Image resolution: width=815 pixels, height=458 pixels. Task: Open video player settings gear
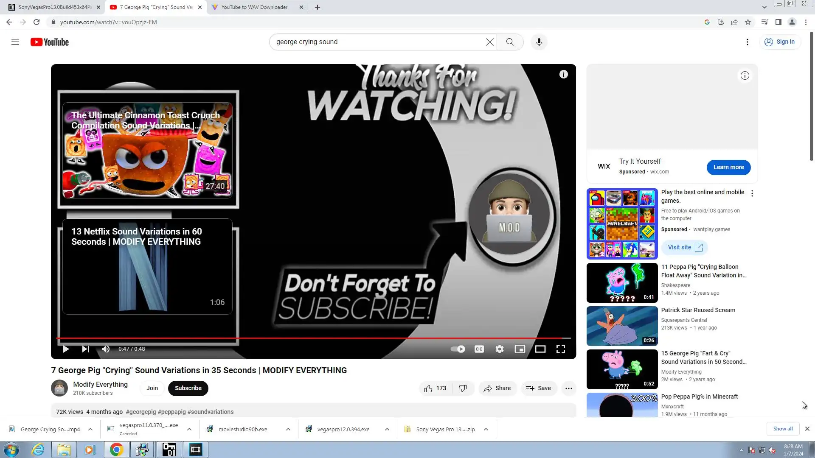coord(500,349)
